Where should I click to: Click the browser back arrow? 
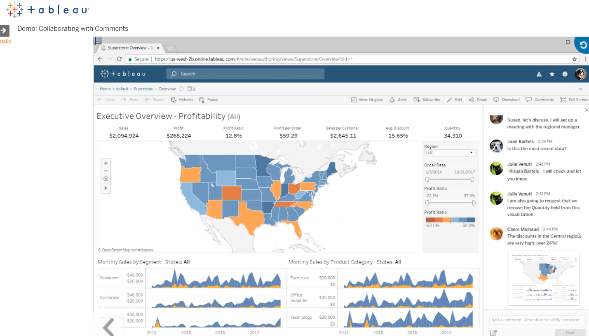[100, 59]
